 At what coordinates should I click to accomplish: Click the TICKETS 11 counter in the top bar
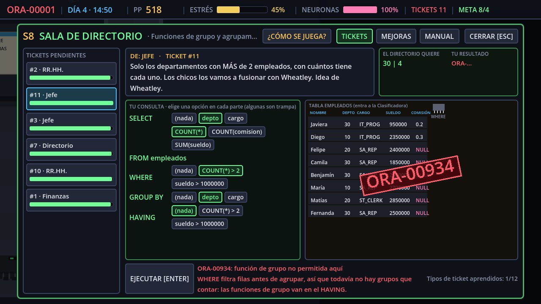(x=429, y=10)
